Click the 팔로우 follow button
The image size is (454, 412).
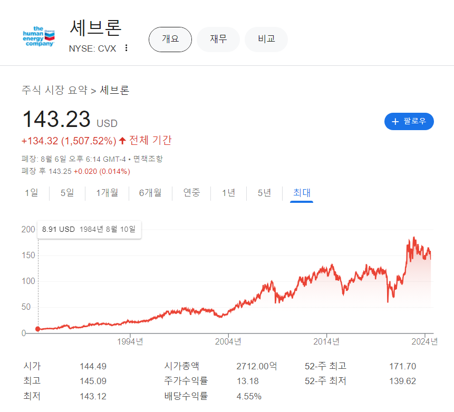coord(409,121)
